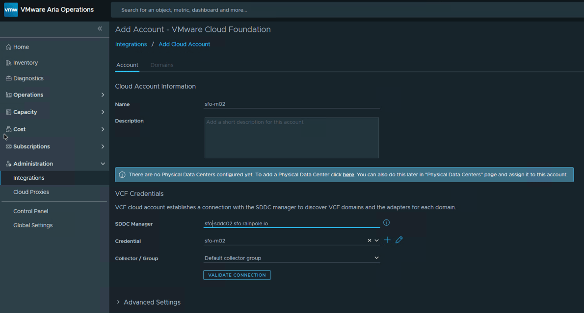
Task: Follow the Integrations breadcrumb link
Action: pyautogui.click(x=131, y=44)
